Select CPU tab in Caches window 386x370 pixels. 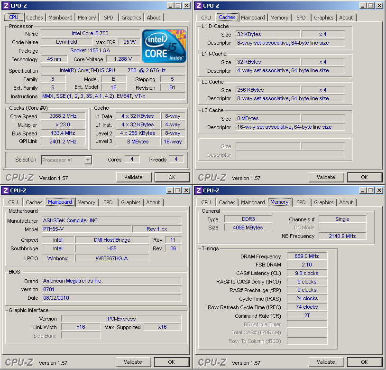pyautogui.click(x=206, y=18)
